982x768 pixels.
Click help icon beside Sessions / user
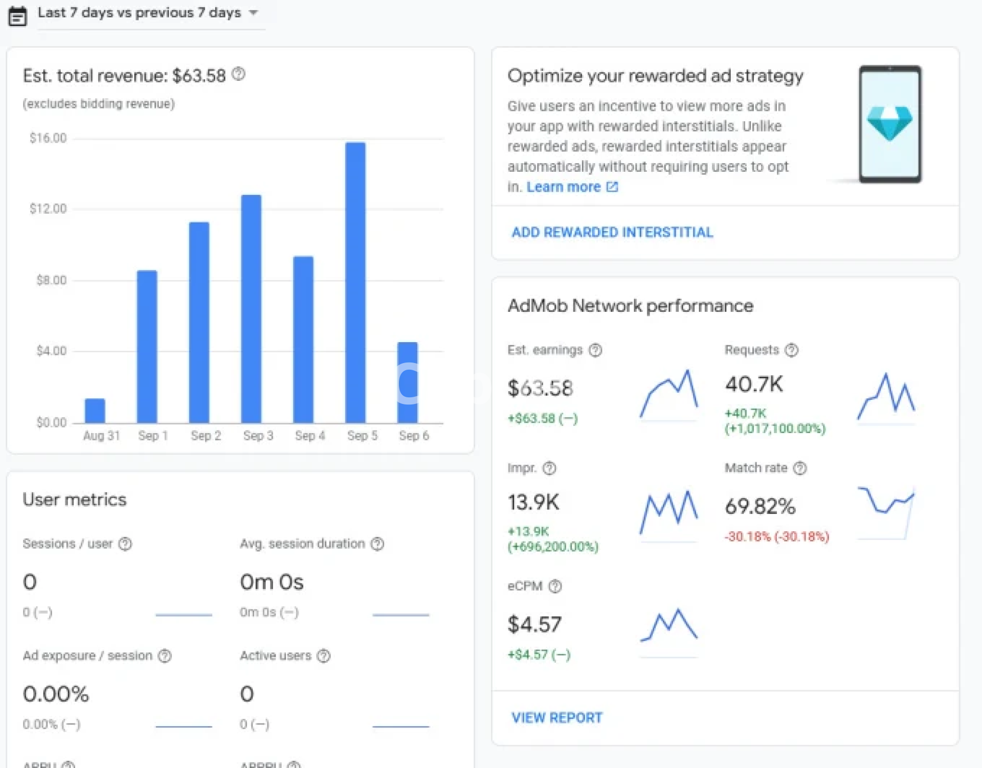click(125, 544)
